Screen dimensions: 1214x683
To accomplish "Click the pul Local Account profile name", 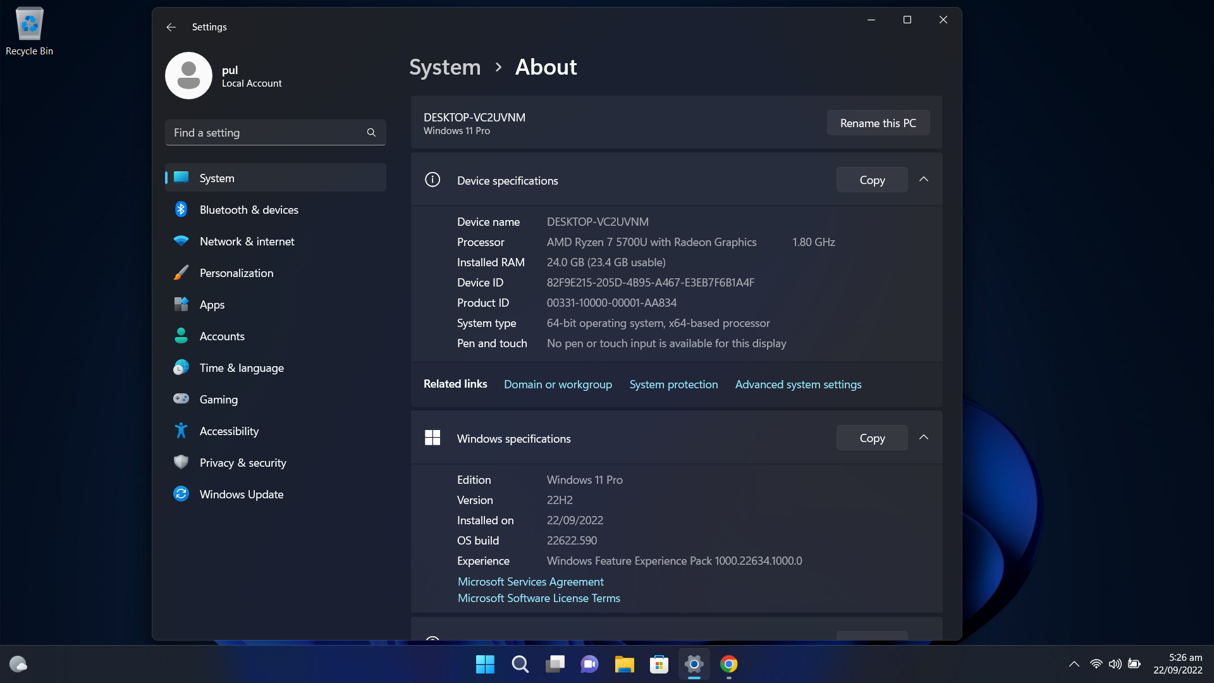I will pyautogui.click(x=252, y=76).
